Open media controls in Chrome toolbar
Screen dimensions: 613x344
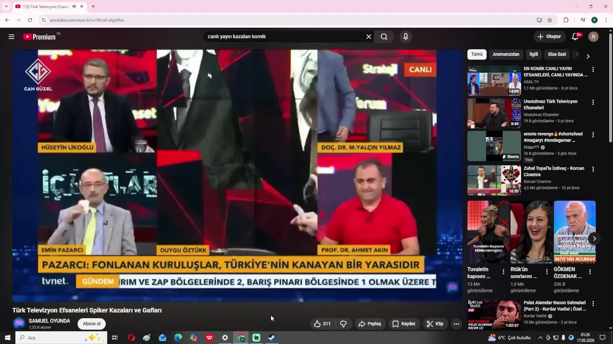tap(583, 20)
